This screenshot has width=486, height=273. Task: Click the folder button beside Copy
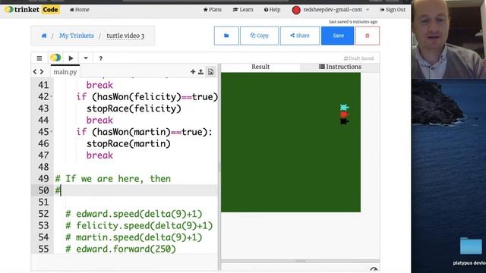click(x=226, y=36)
